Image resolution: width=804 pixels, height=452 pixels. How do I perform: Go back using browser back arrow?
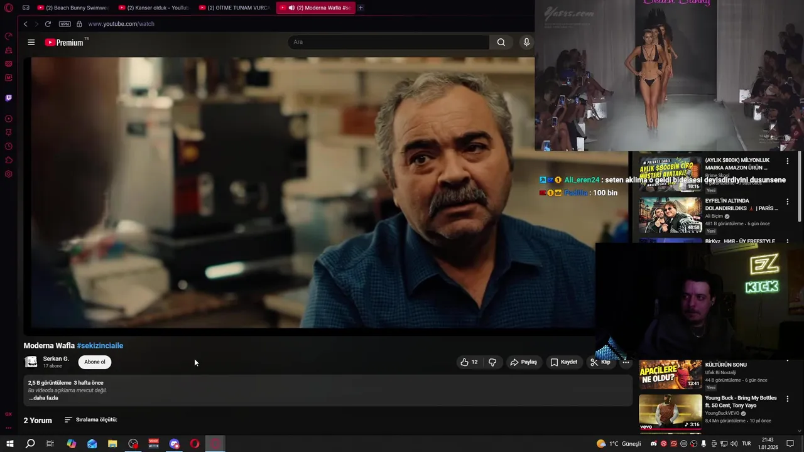tap(25, 24)
